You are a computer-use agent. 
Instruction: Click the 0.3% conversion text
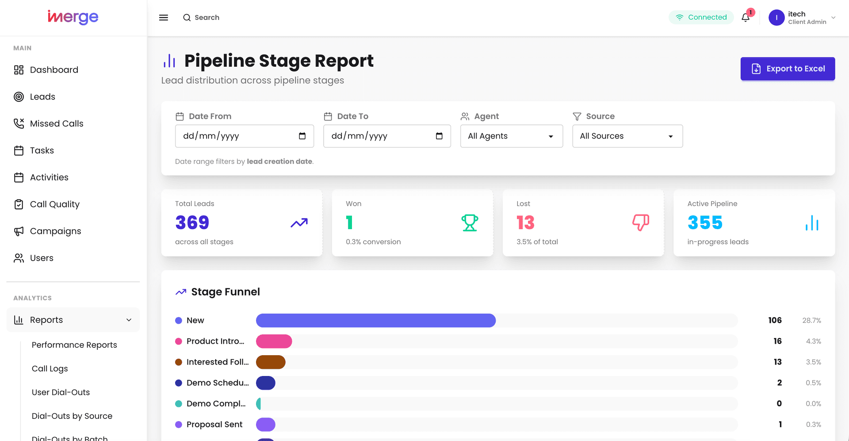pos(373,242)
